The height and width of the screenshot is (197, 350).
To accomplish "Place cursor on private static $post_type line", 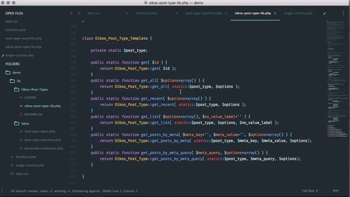I will pyautogui.click(x=119, y=50).
